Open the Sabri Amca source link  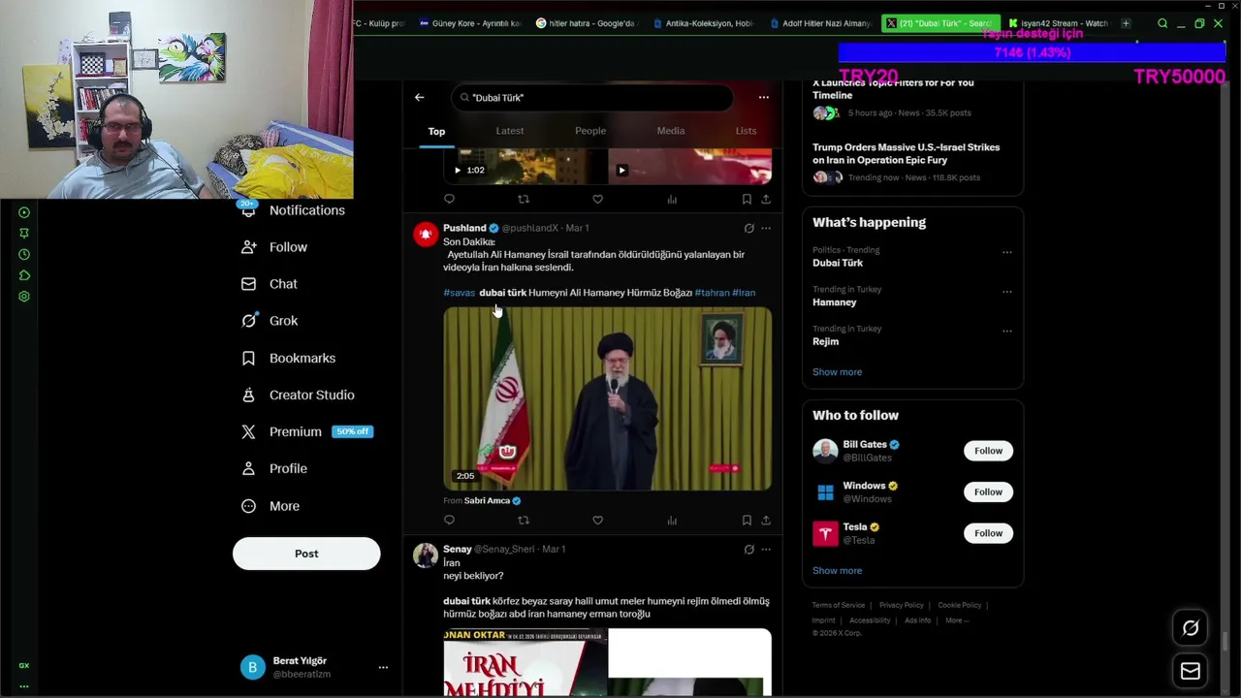click(x=492, y=501)
